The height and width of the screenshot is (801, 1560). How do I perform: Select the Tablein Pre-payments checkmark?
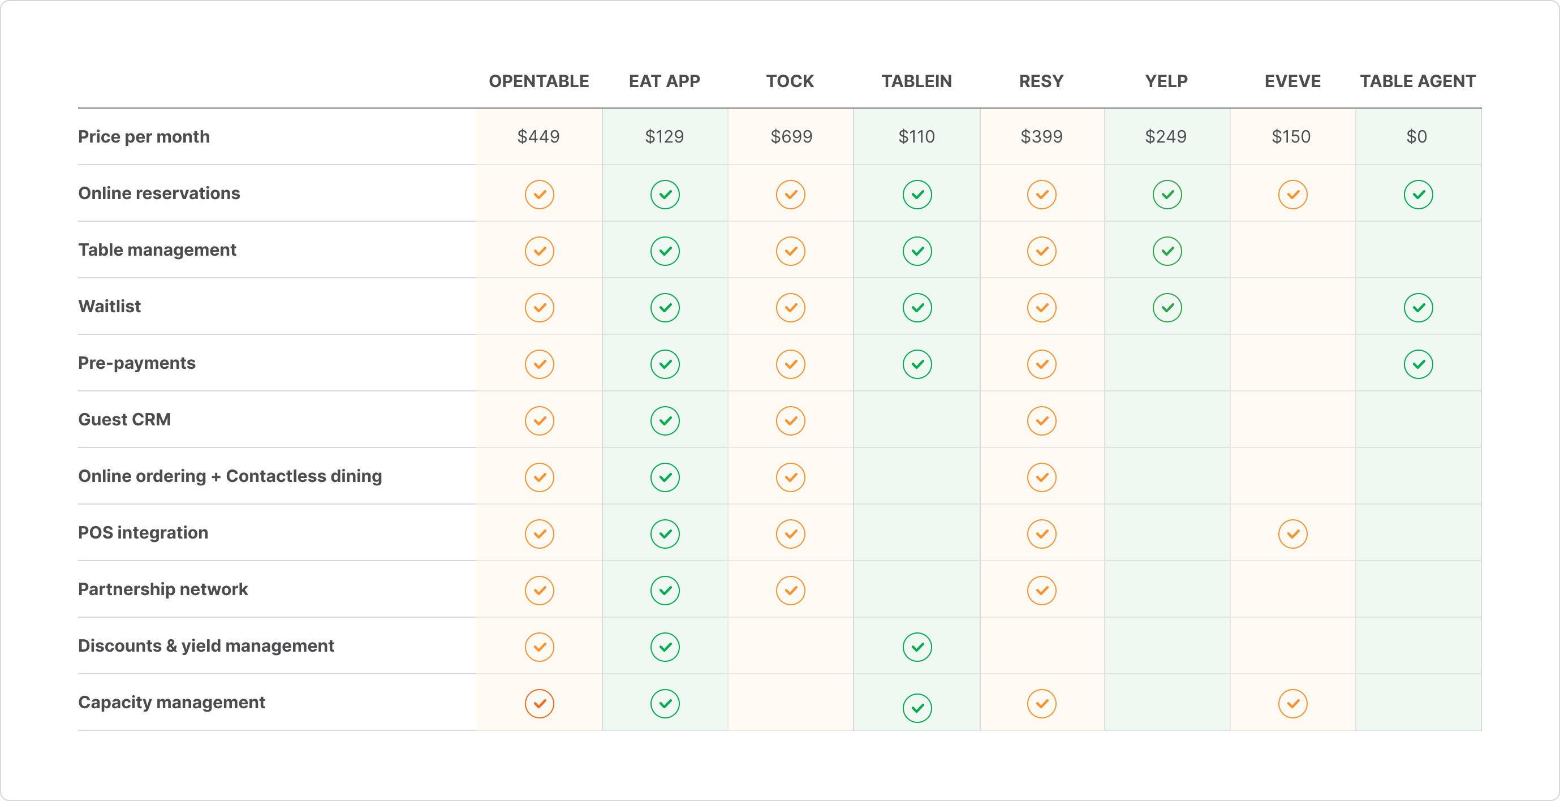[917, 363]
